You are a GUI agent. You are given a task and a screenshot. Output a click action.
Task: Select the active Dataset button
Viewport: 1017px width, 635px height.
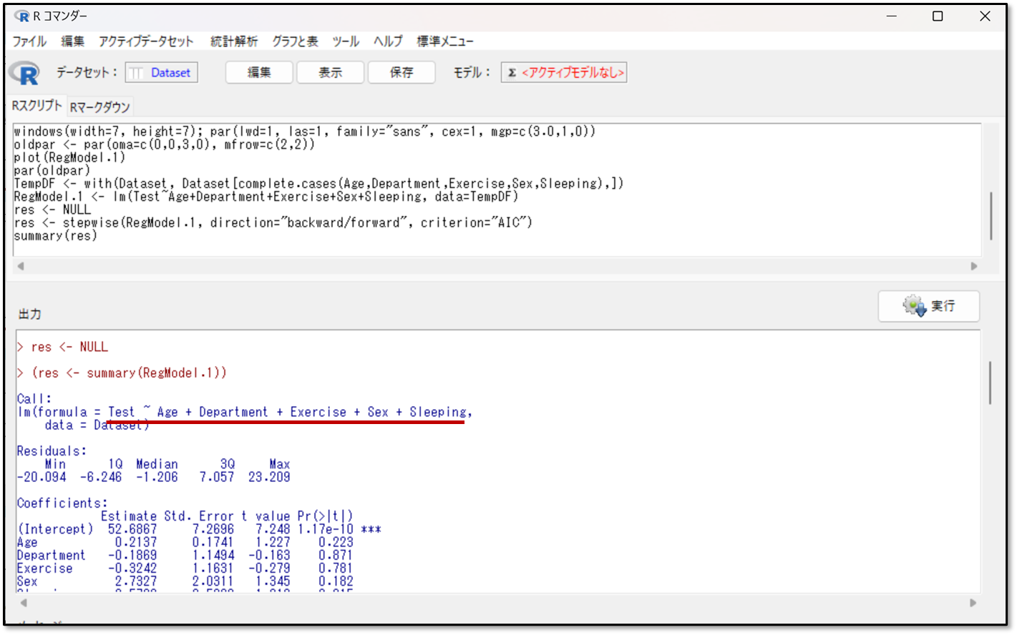[162, 73]
